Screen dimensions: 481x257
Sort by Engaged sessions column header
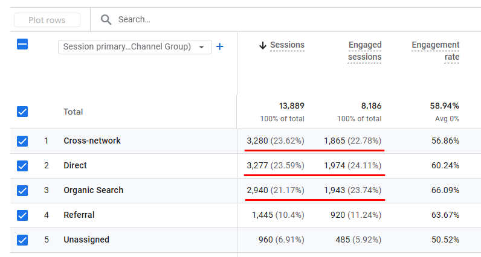tap(364, 51)
